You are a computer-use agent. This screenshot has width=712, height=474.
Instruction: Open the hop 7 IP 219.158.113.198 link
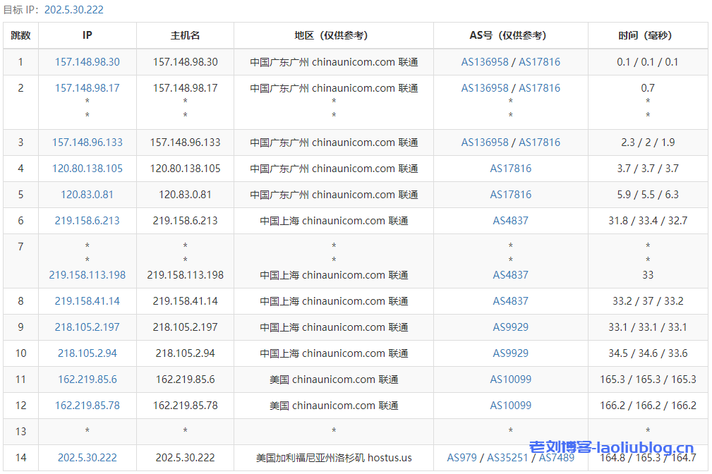pyautogui.click(x=87, y=275)
